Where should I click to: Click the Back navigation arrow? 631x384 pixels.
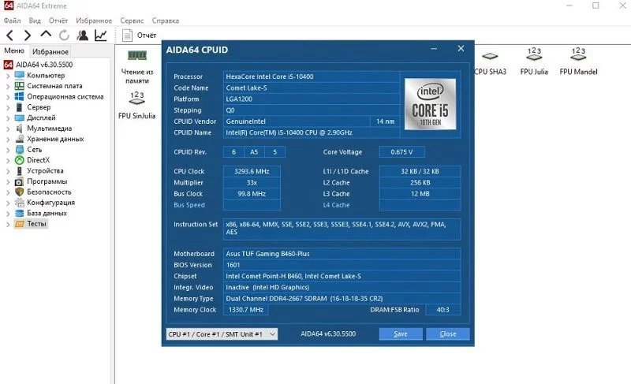tap(10, 35)
